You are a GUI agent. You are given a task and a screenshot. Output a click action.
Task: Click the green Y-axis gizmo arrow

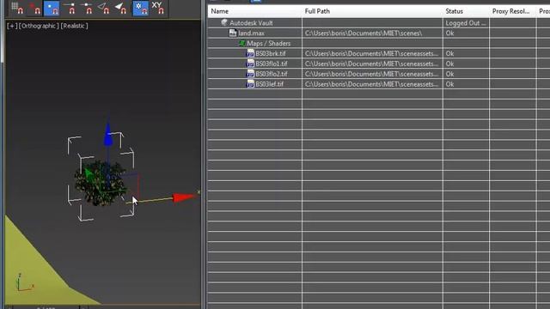pyautogui.click(x=89, y=173)
